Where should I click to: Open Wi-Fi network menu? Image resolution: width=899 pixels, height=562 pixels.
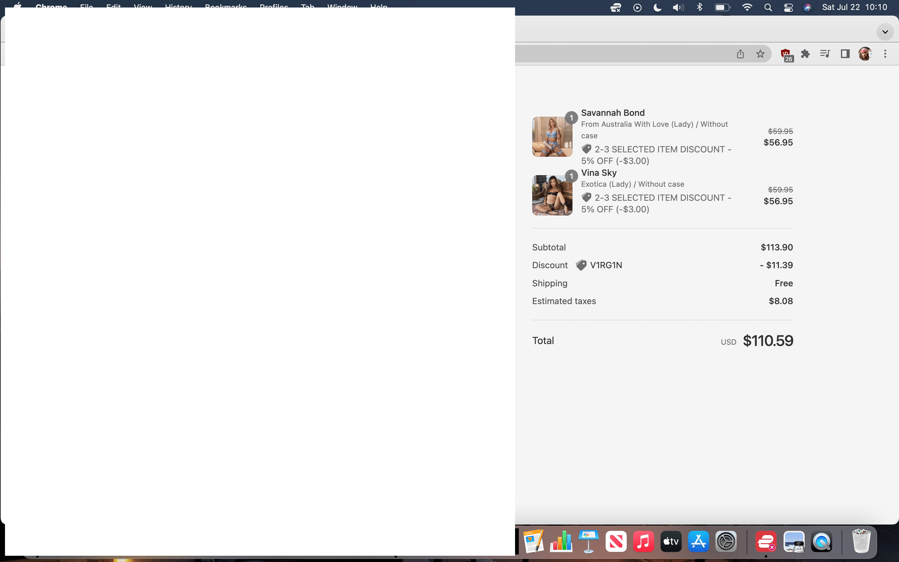coord(747,7)
